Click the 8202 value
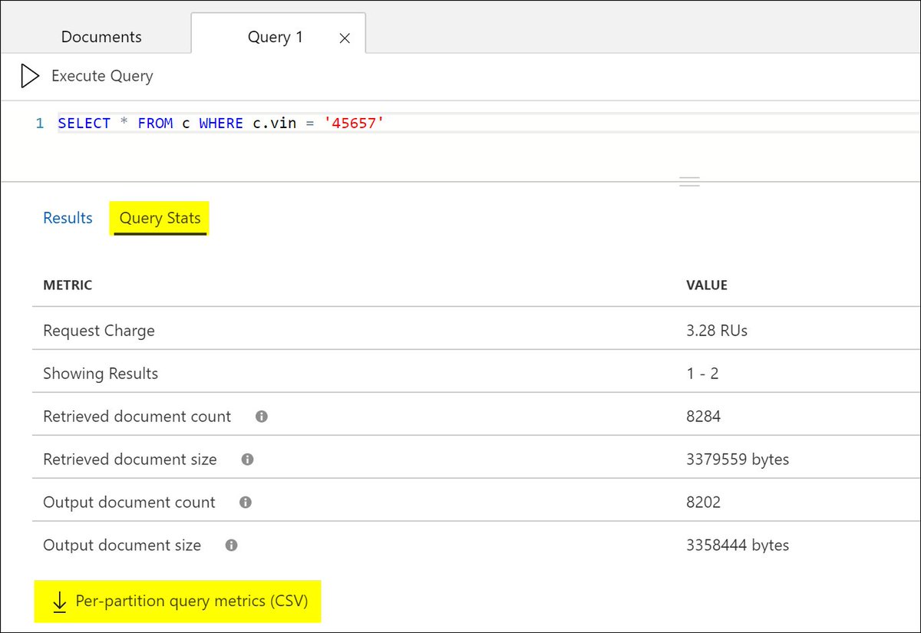Viewport: 921px width, 633px height. [704, 503]
